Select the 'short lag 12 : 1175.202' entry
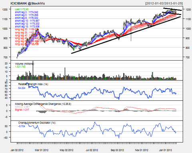 click(x=27, y=24)
